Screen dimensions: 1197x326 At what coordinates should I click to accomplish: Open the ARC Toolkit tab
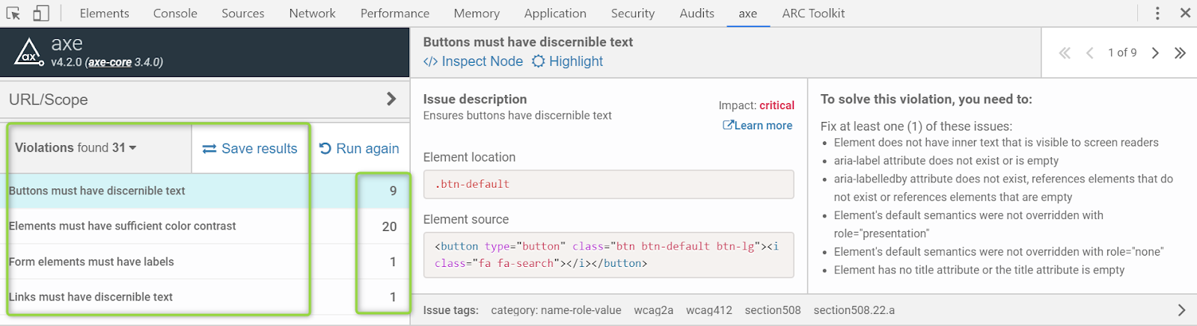pyautogui.click(x=813, y=13)
